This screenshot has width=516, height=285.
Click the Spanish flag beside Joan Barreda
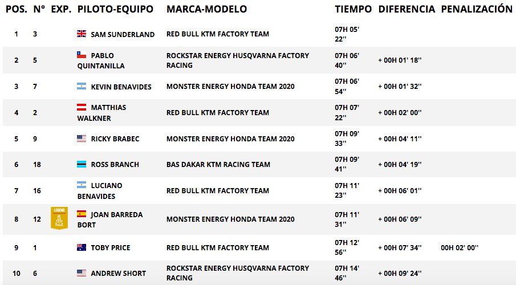tap(82, 214)
